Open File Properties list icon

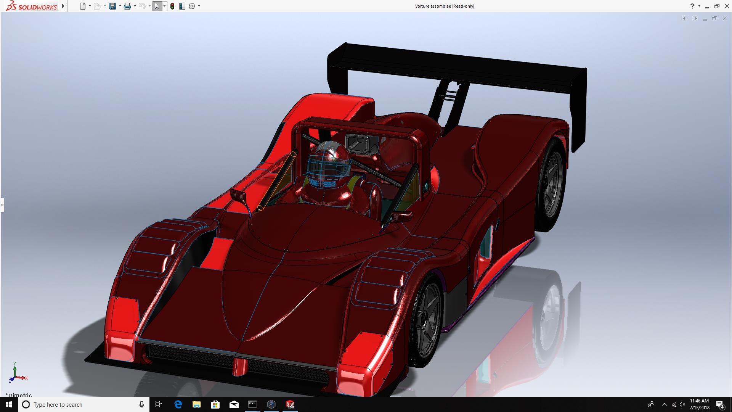tap(182, 6)
